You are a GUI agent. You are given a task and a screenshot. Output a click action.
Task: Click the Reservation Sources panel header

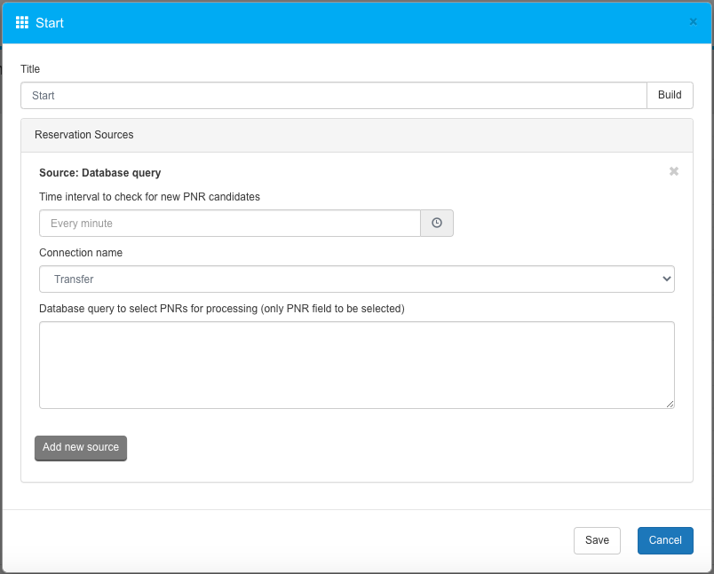[x=356, y=135]
